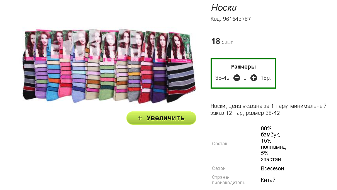Click the 18 р./шт. price
Screen dimensions: 337x190
[222, 41]
